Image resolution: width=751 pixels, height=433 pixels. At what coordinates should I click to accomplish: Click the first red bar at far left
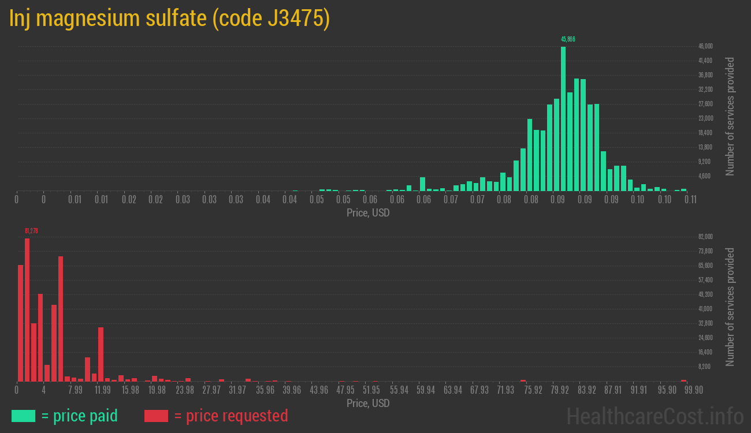click(x=20, y=323)
